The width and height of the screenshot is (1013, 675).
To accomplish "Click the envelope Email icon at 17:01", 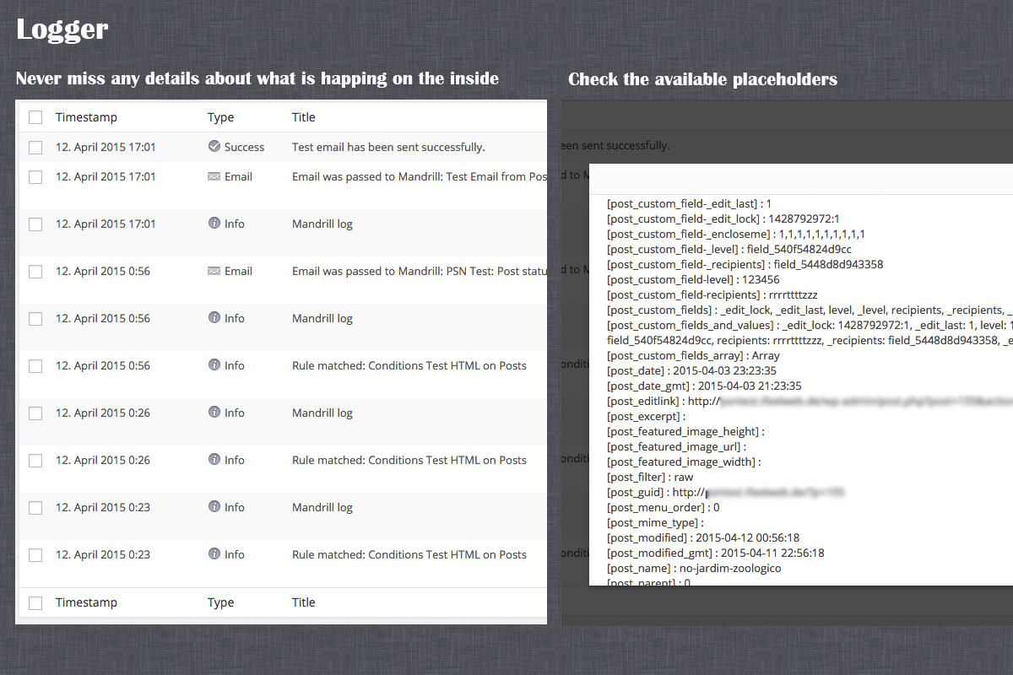I will pos(214,177).
